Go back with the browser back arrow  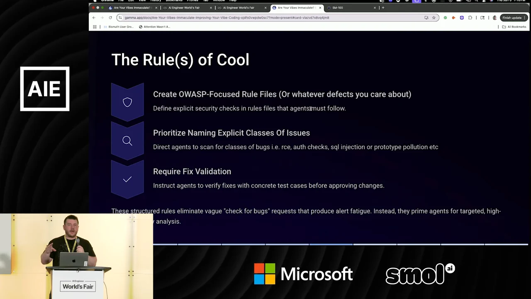[x=94, y=17]
